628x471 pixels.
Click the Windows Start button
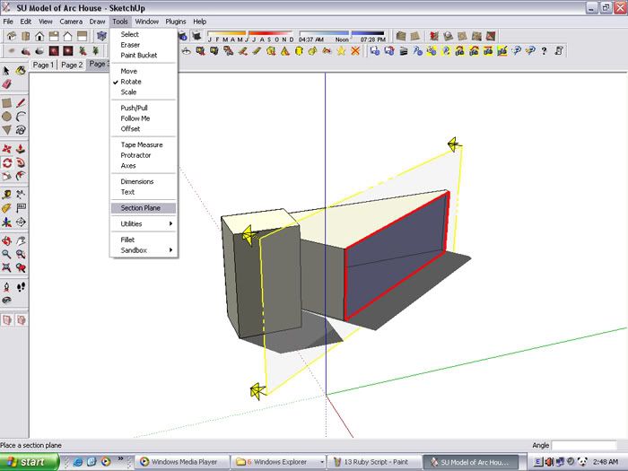[x=30, y=462]
